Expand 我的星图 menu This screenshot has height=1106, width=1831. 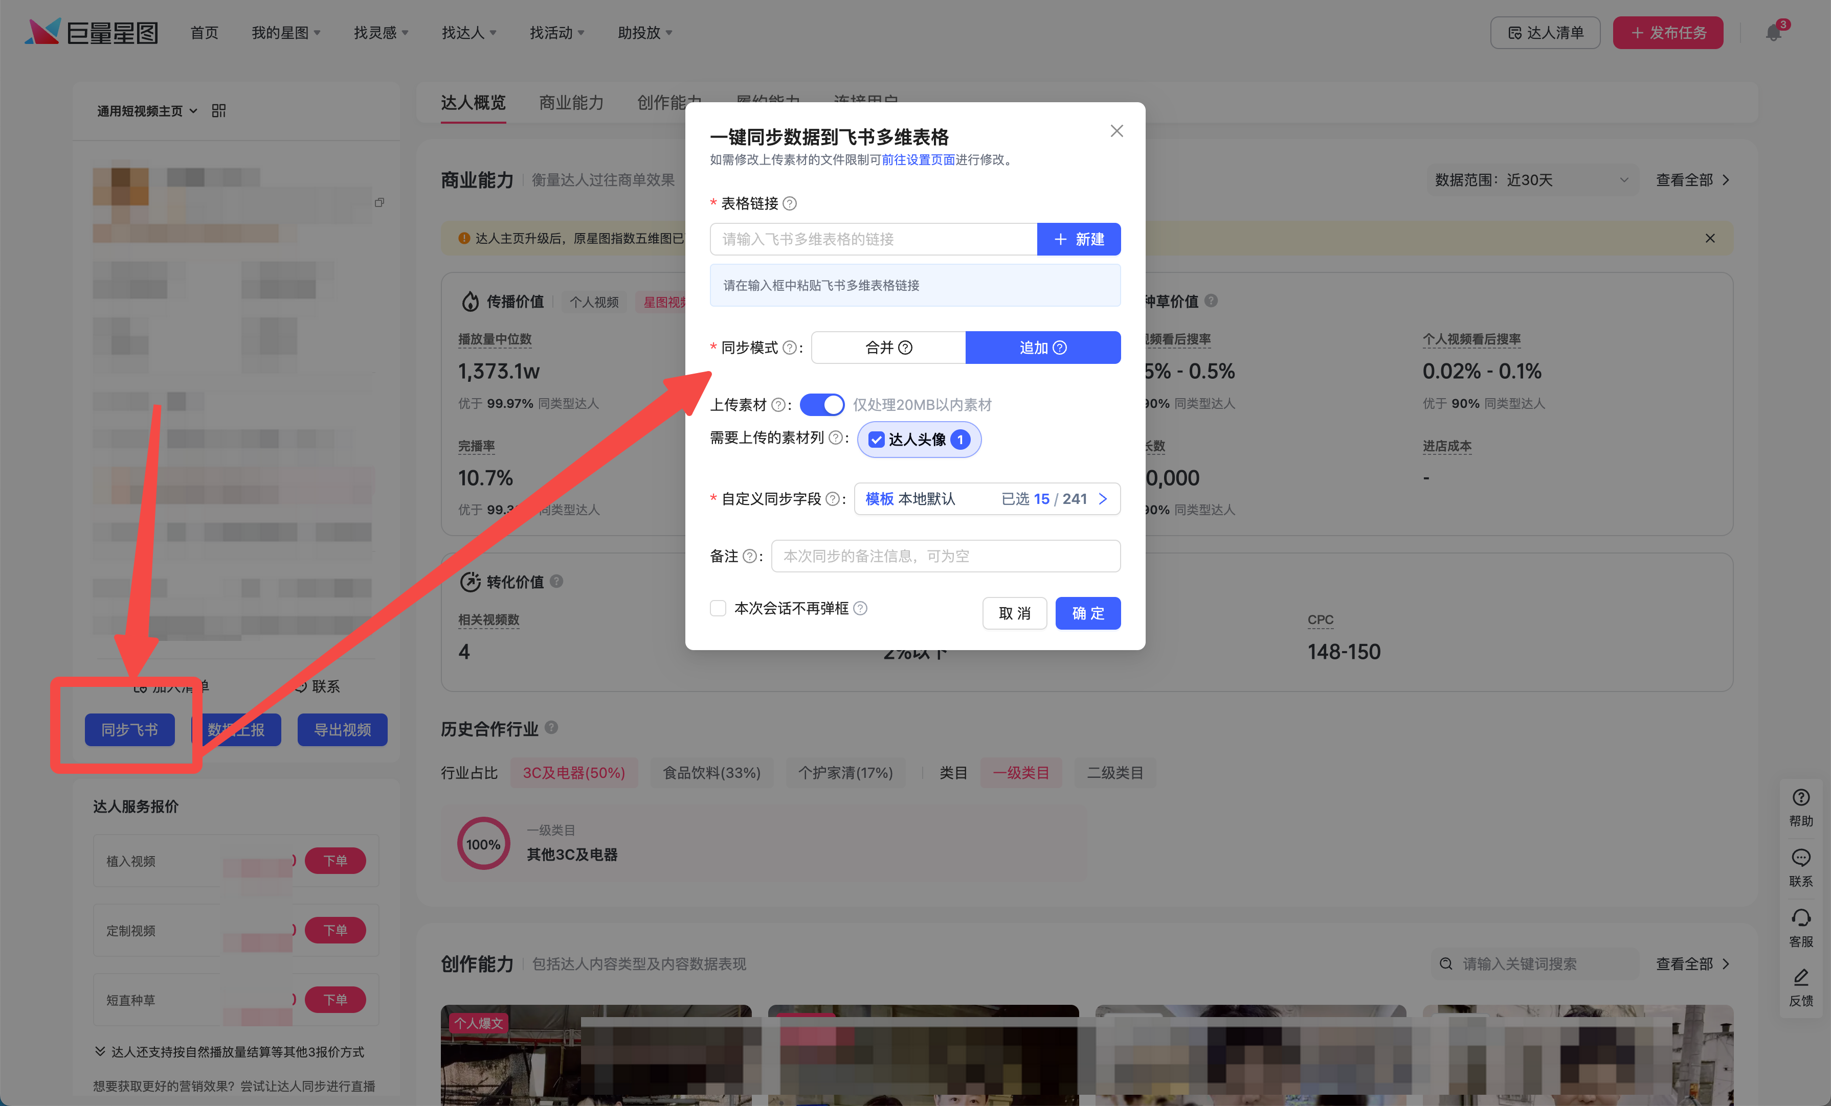tap(286, 33)
